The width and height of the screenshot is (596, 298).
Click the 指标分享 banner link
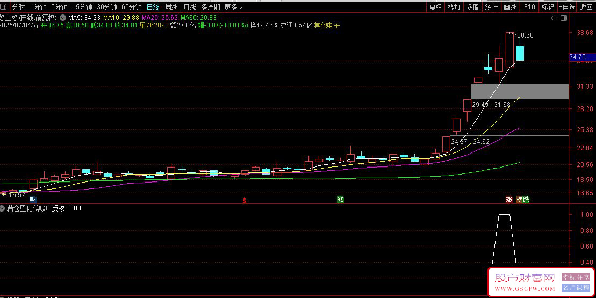click(576, 278)
